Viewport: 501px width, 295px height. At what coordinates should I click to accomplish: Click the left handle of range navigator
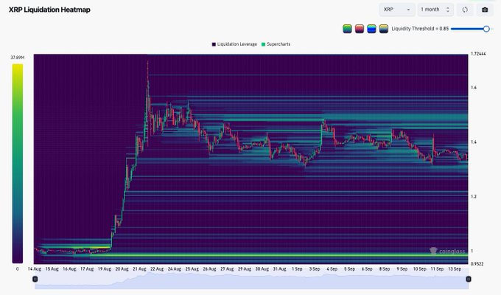pyautogui.click(x=35, y=279)
